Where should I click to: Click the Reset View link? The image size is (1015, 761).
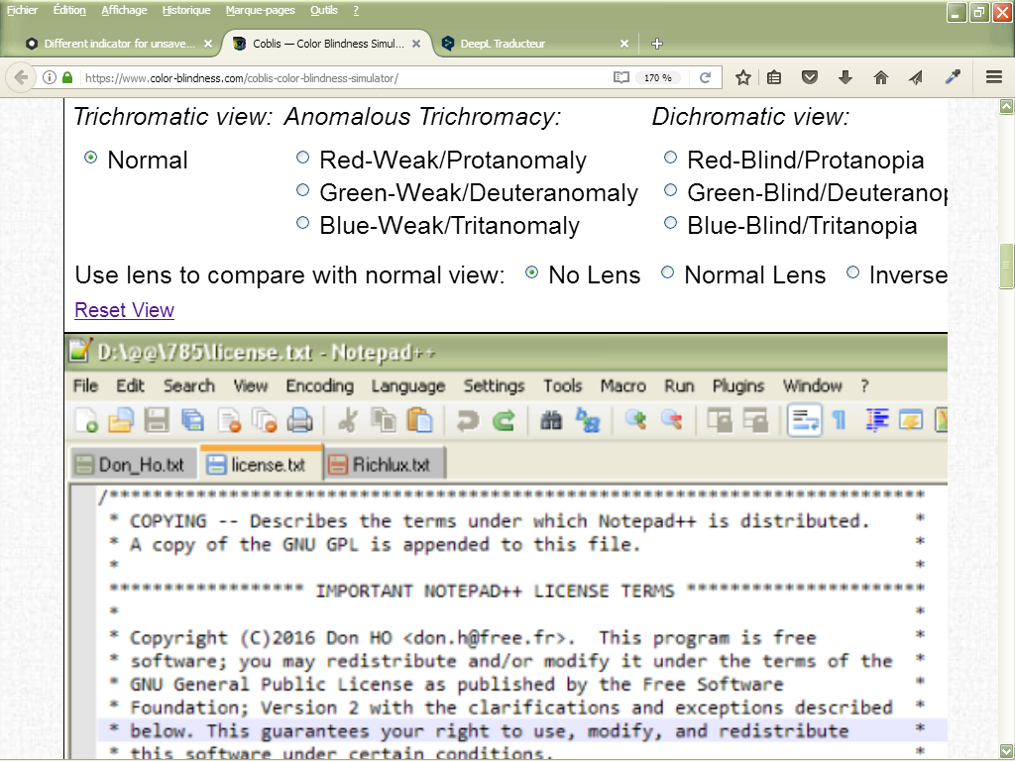coord(124,310)
